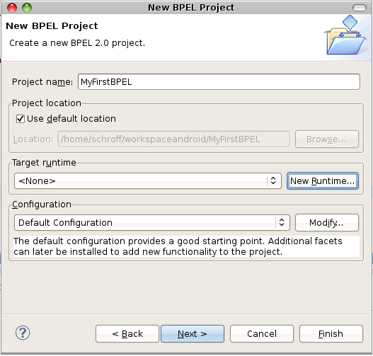
Task: Click the pill-shaped button in title bar
Action: (x=360, y=8)
